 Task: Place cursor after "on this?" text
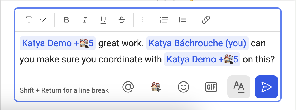[x=275, y=60]
